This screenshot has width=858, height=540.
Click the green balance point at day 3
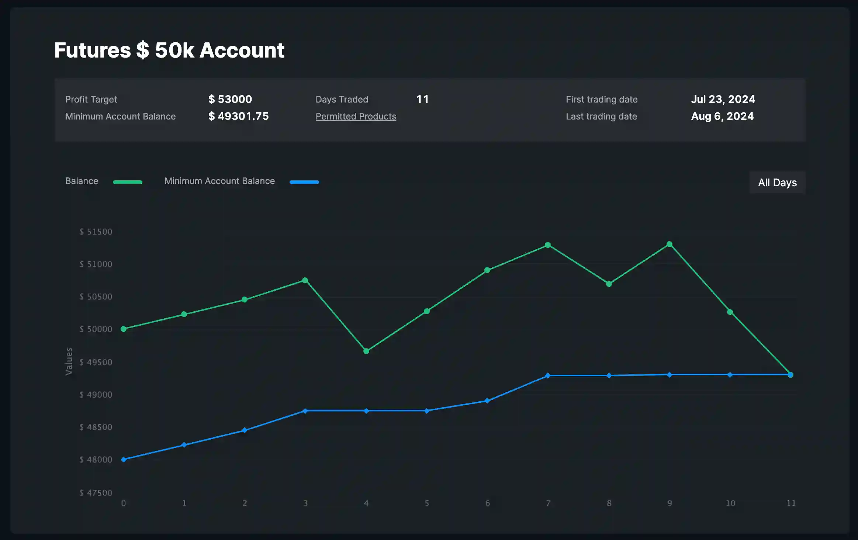pyautogui.click(x=305, y=280)
